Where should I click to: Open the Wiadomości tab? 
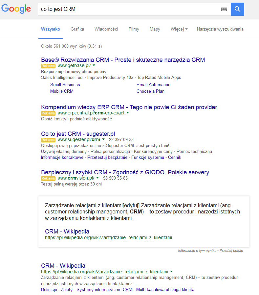click(x=106, y=29)
